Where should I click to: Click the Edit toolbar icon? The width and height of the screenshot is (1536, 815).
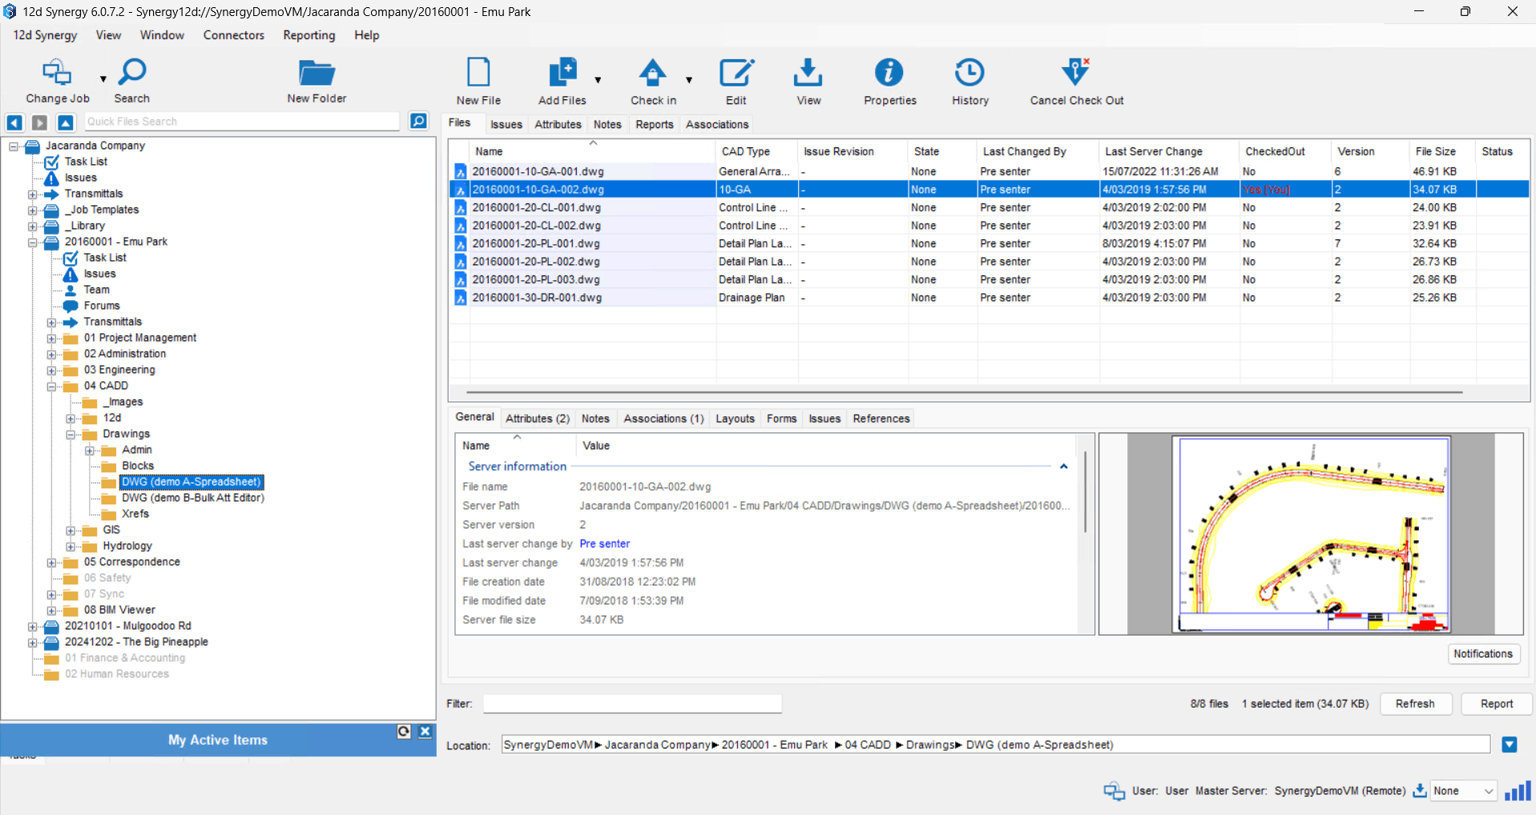[736, 82]
